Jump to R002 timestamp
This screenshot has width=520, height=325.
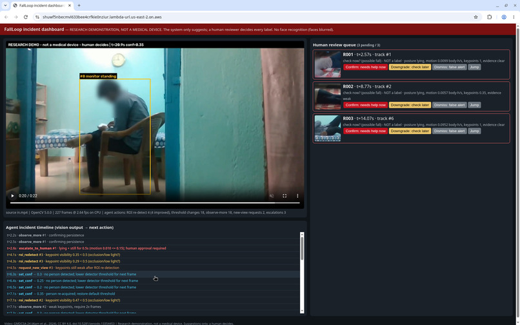474,105
